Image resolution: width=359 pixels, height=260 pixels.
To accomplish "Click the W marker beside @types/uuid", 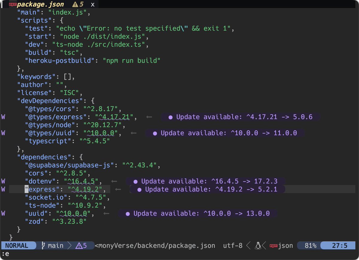I will tap(3, 133).
